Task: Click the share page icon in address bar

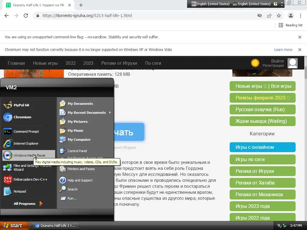Action: (x=269, y=16)
